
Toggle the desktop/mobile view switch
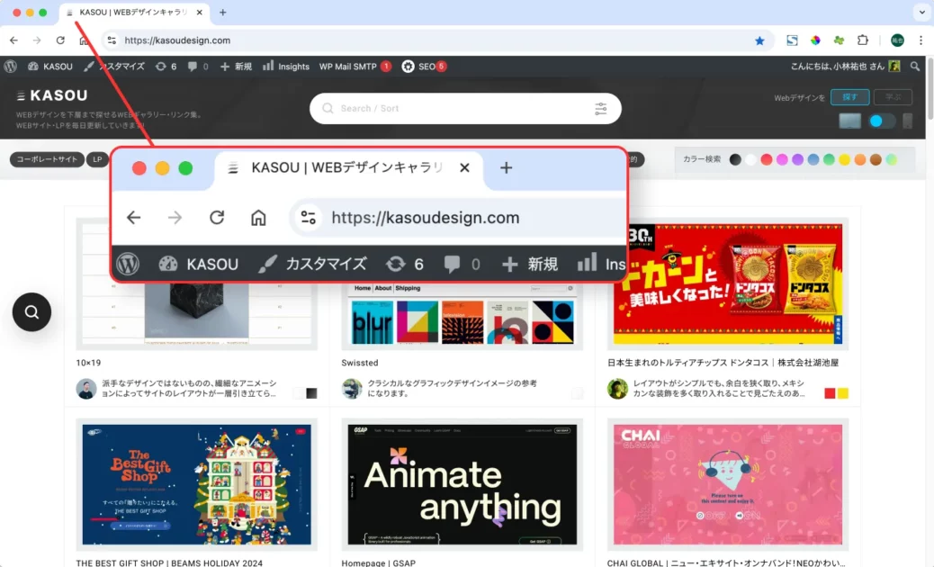881,121
